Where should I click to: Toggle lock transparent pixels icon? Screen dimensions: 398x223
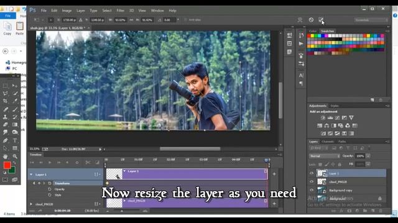(x=320, y=164)
